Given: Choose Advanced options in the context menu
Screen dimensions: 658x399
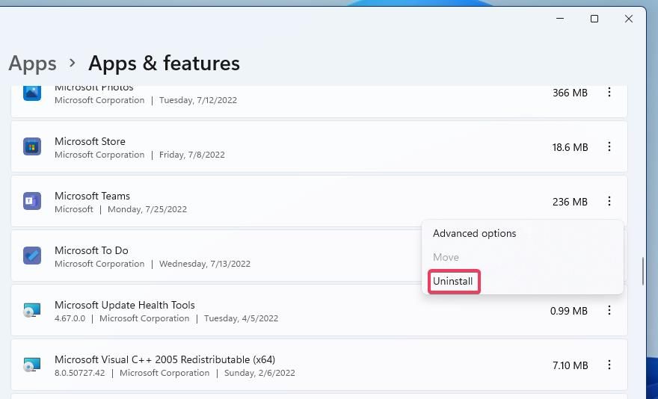Looking at the screenshot, I should point(474,234).
